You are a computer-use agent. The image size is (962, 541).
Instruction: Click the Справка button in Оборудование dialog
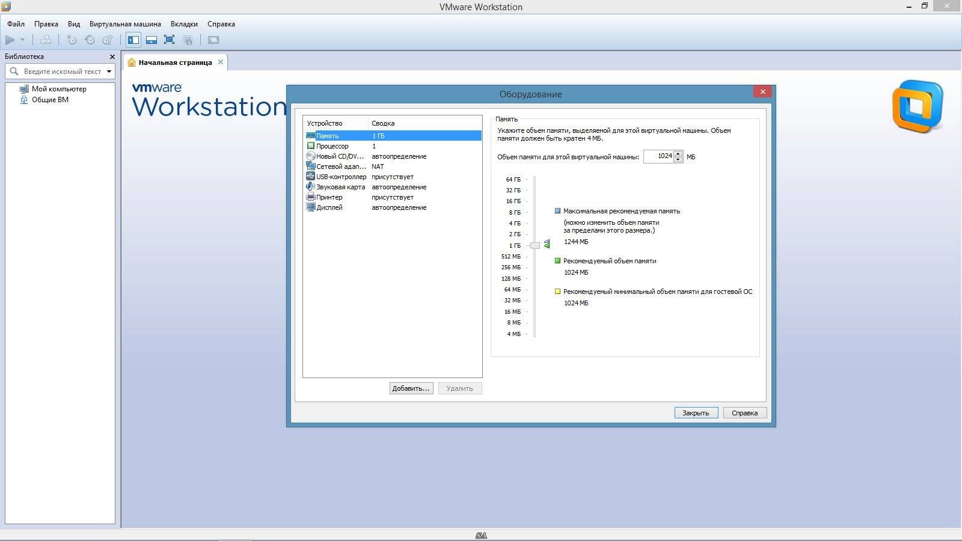pos(745,413)
